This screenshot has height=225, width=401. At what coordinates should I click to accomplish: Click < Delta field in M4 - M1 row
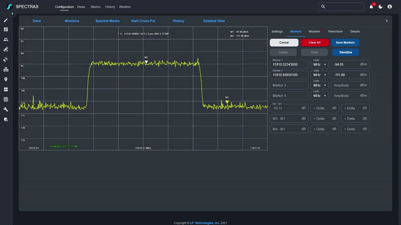point(355,129)
